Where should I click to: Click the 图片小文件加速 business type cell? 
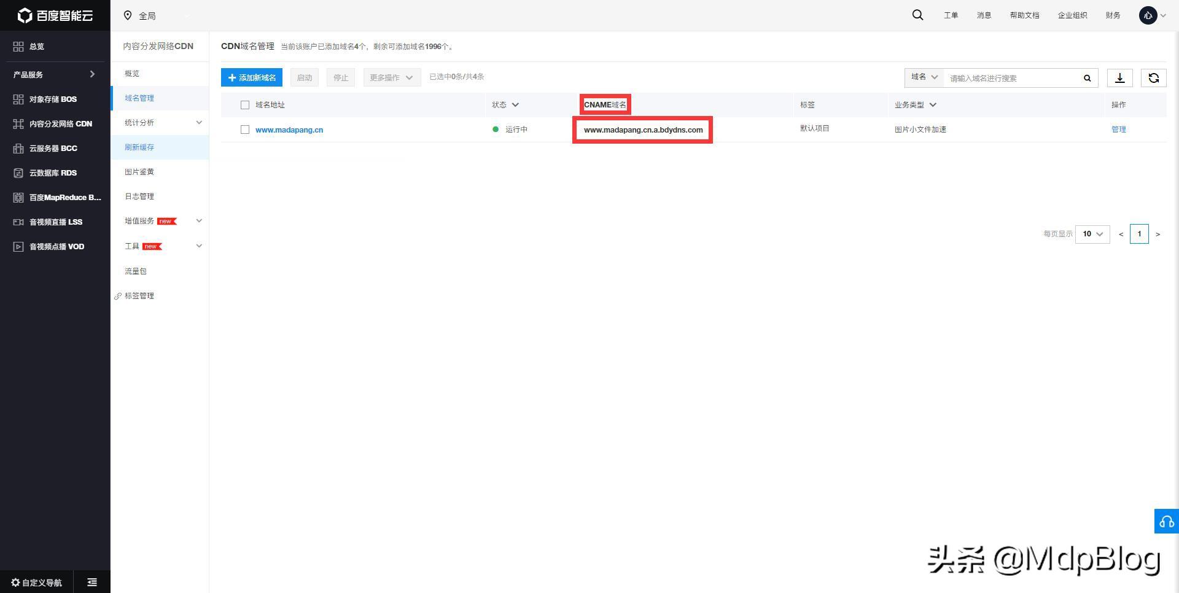pyautogui.click(x=920, y=130)
